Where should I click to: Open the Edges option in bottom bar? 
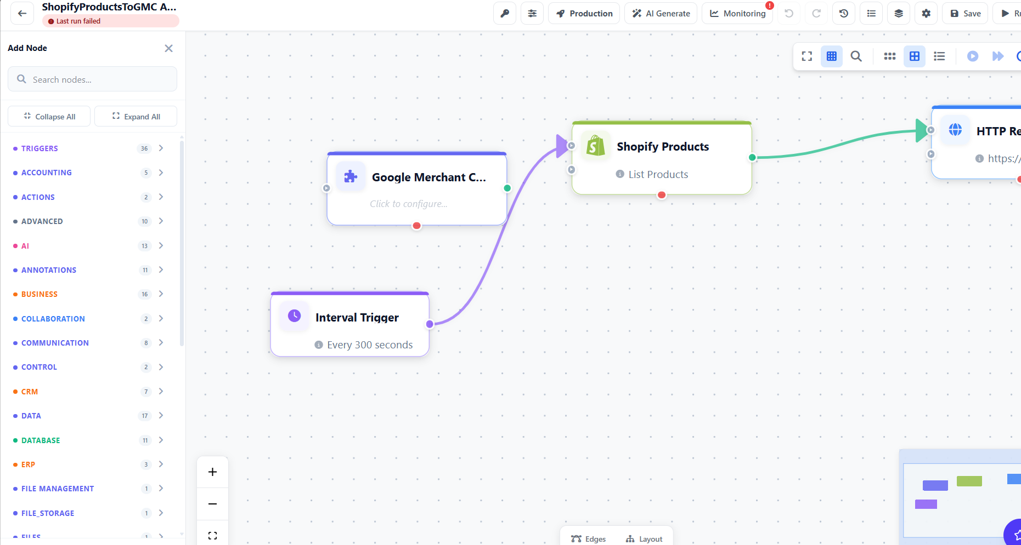pos(589,539)
